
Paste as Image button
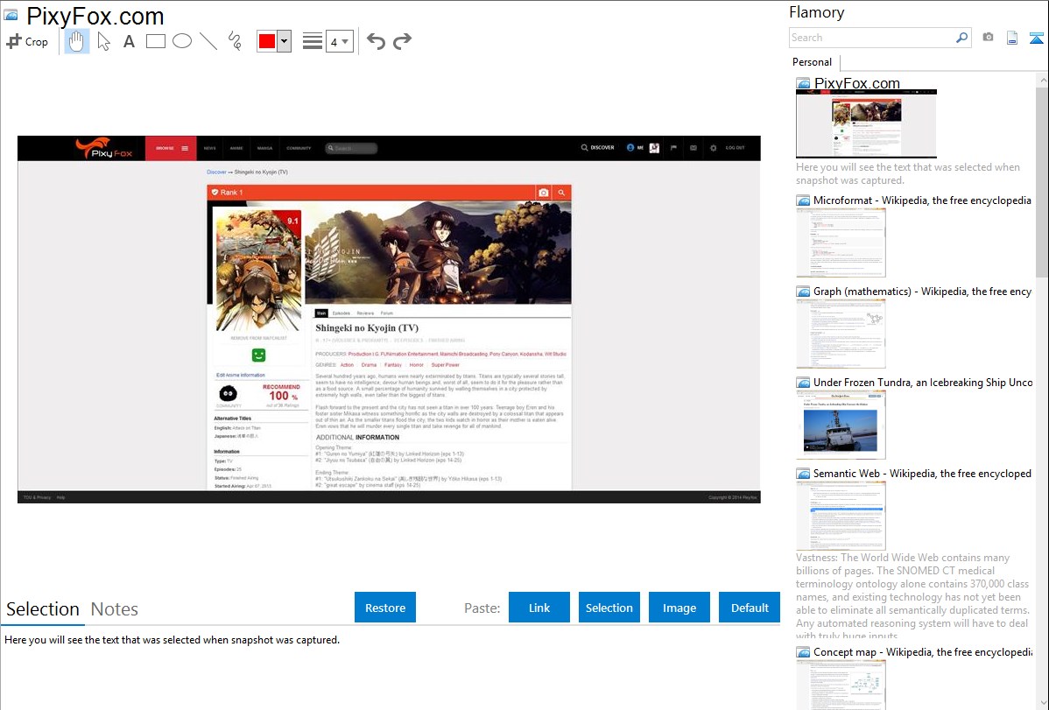coord(679,608)
